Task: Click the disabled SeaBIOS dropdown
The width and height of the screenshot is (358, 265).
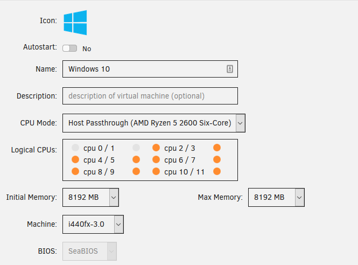Action: pos(90,251)
